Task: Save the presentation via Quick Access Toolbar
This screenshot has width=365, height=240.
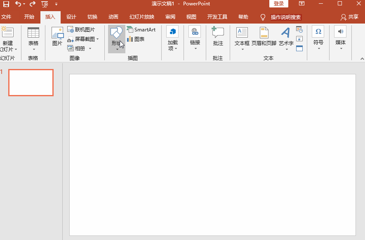Action: (x=6, y=4)
